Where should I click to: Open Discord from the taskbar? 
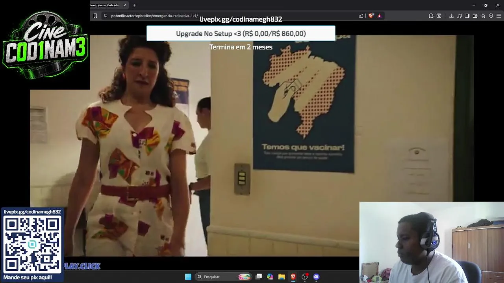pyautogui.click(x=316, y=277)
